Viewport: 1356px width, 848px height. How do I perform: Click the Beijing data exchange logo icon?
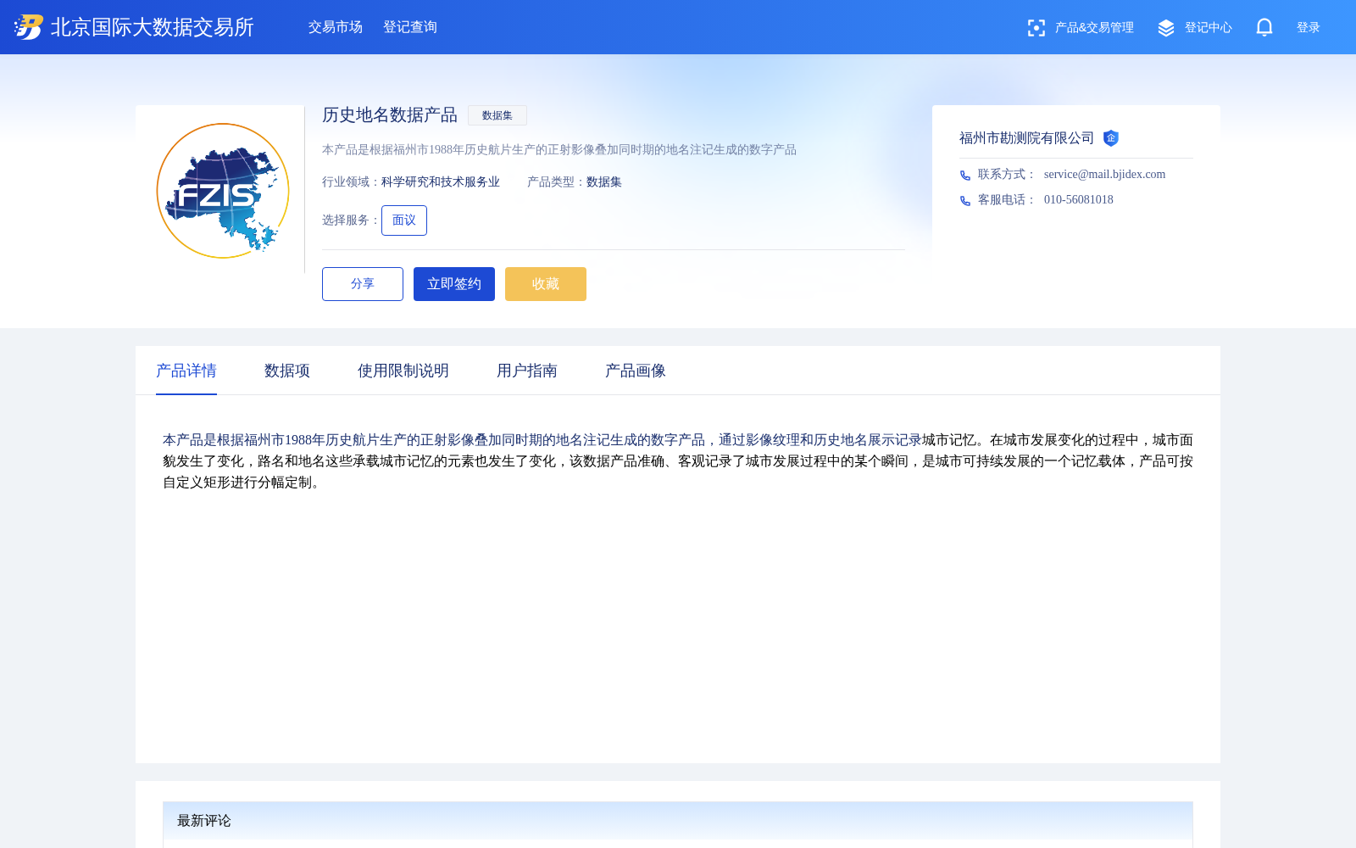point(29,27)
